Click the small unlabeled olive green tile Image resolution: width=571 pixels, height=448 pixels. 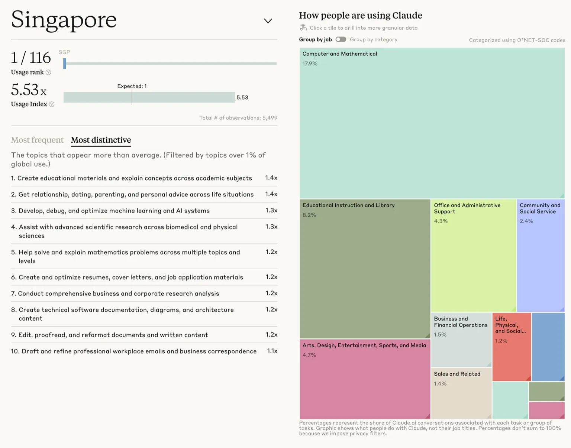547,392
